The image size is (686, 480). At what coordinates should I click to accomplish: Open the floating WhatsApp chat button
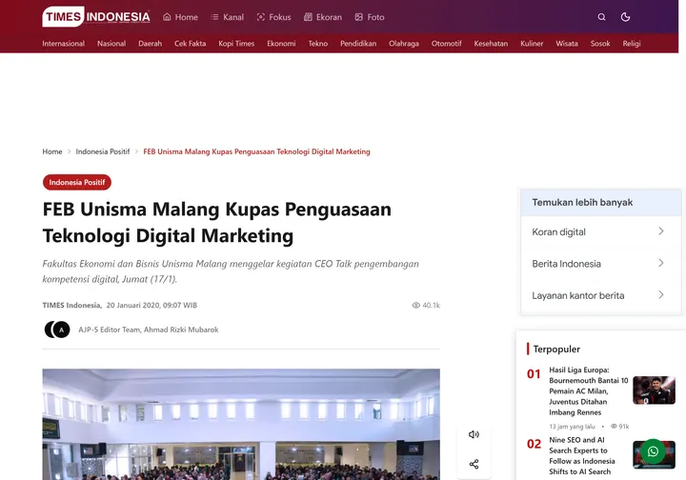pyautogui.click(x=653, y=451)
